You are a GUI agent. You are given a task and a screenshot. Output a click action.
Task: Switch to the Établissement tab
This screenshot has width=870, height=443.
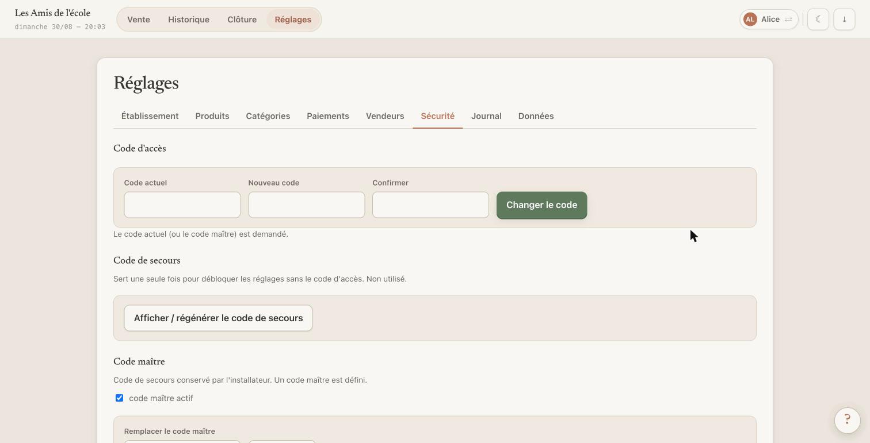(x=150, y=116)
